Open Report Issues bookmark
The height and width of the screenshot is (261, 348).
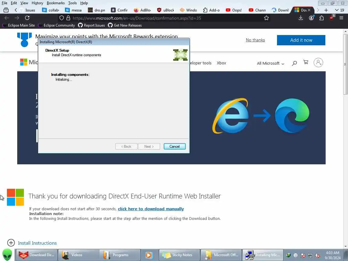(92, 25)
